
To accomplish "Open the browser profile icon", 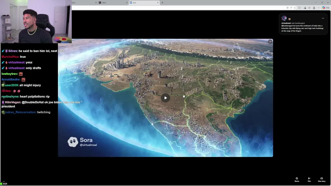I will click(x=314, y=8).
